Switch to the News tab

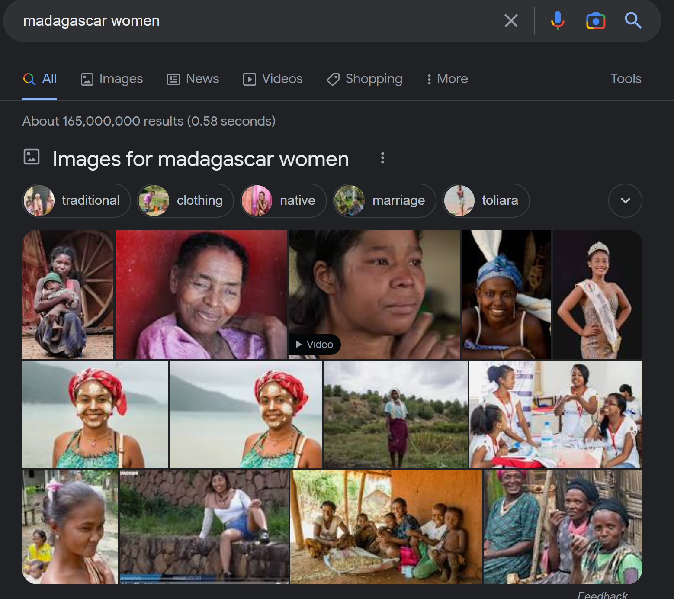[x=193, y=79]
